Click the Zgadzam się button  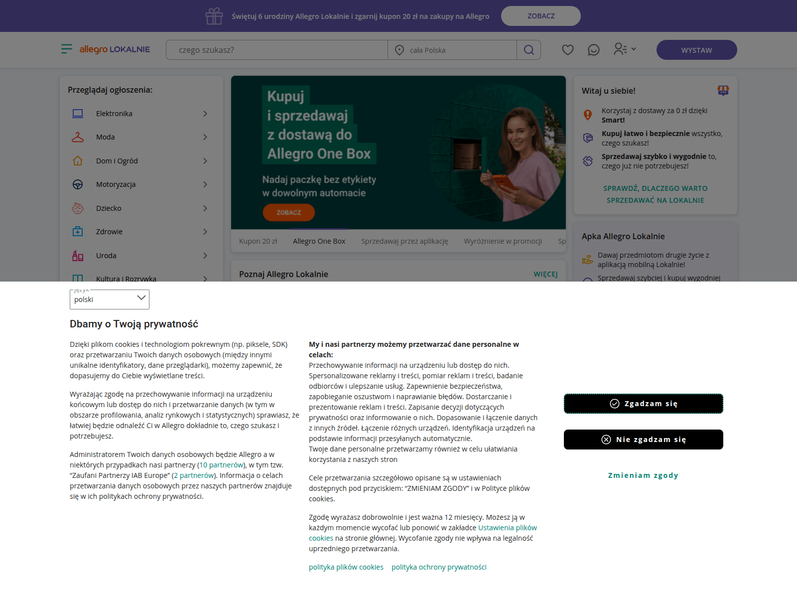644,404
